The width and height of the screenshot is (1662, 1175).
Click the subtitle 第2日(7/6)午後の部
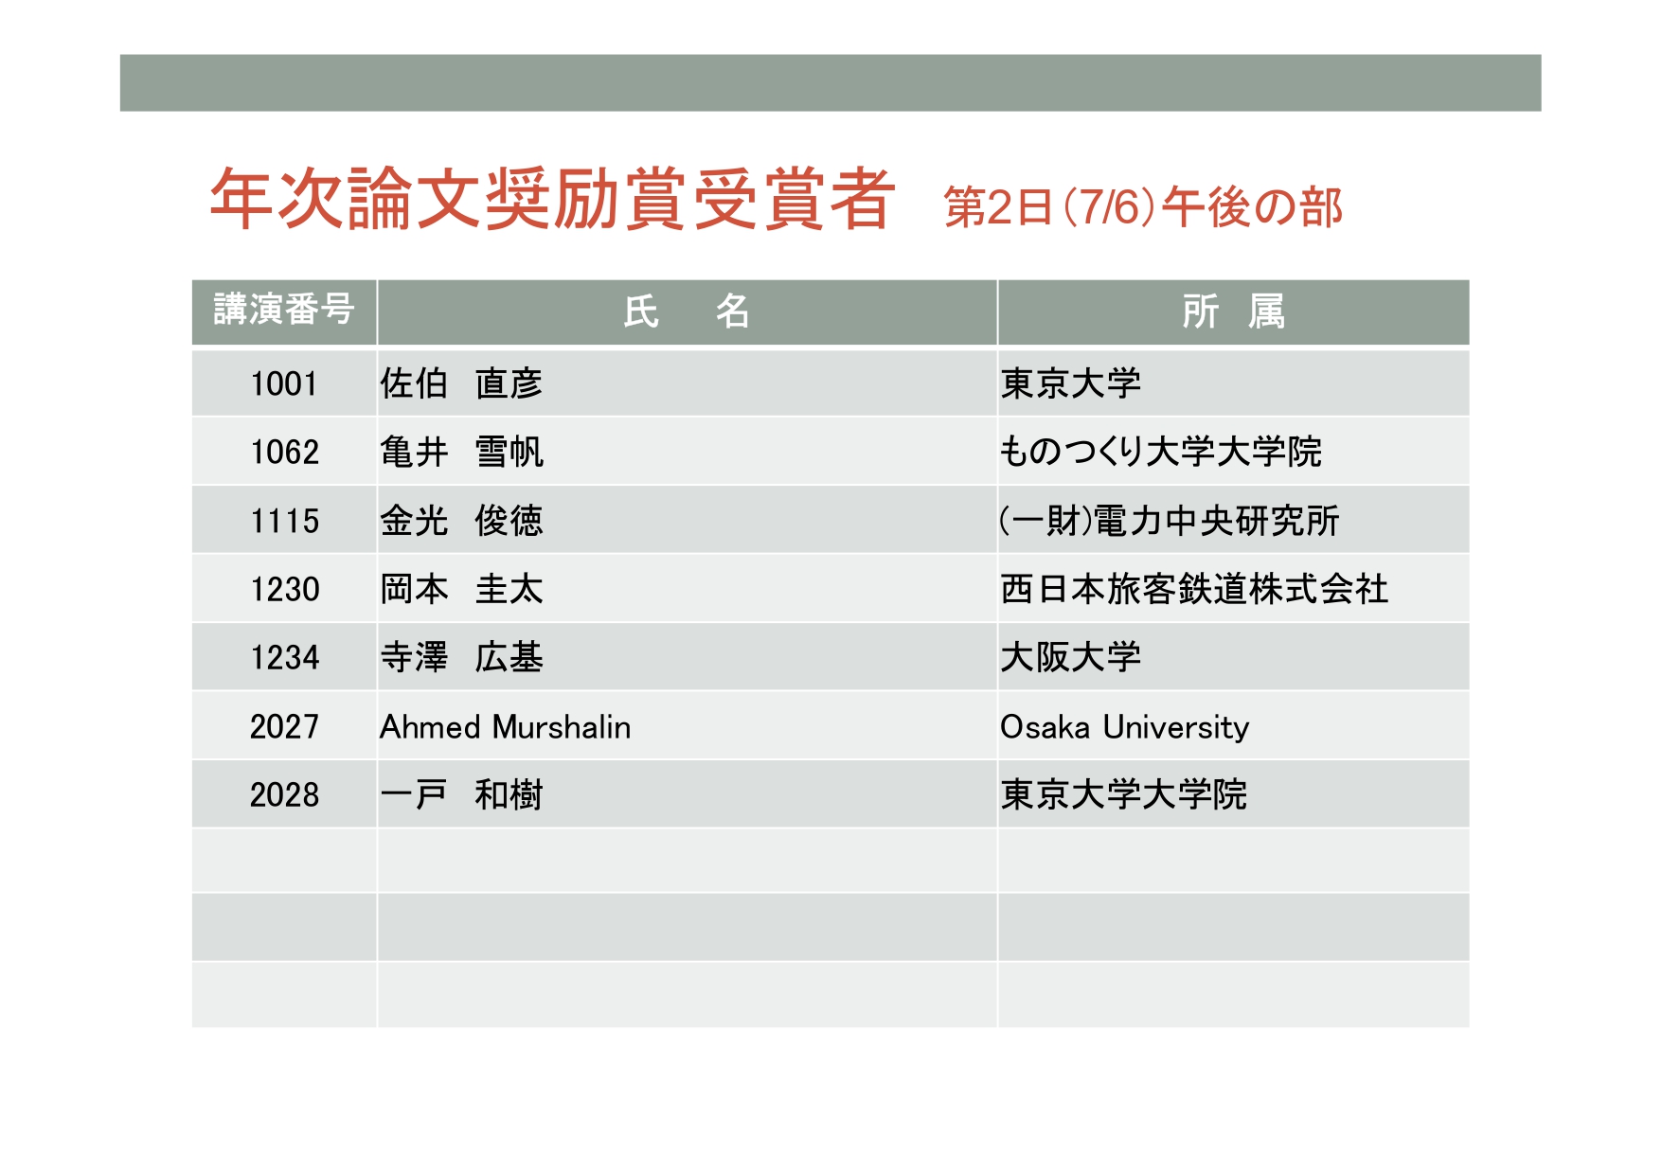pyautogui.click(x=1142, y=207)
